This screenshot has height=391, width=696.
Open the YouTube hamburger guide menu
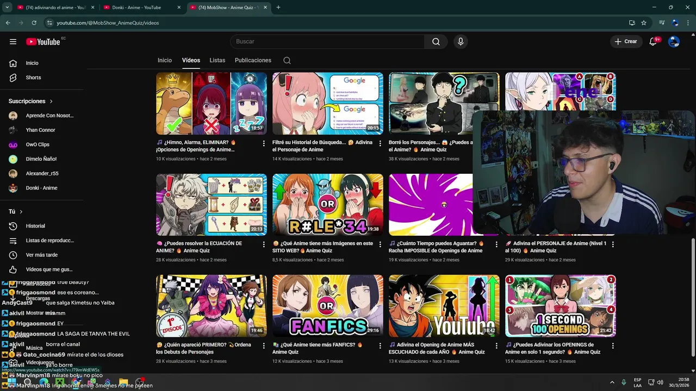coord(13,41)
